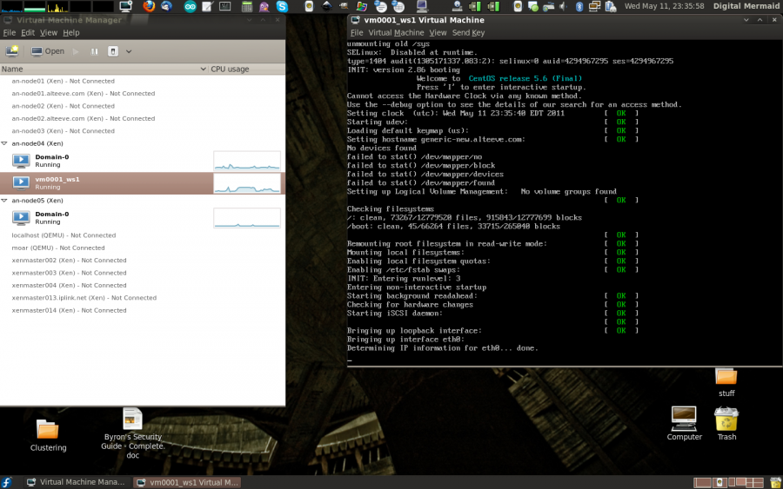Screen dimensions: 783x489
Task: Collapse the an-node04 (Xen) tree
Action: [x=4, y=143]
